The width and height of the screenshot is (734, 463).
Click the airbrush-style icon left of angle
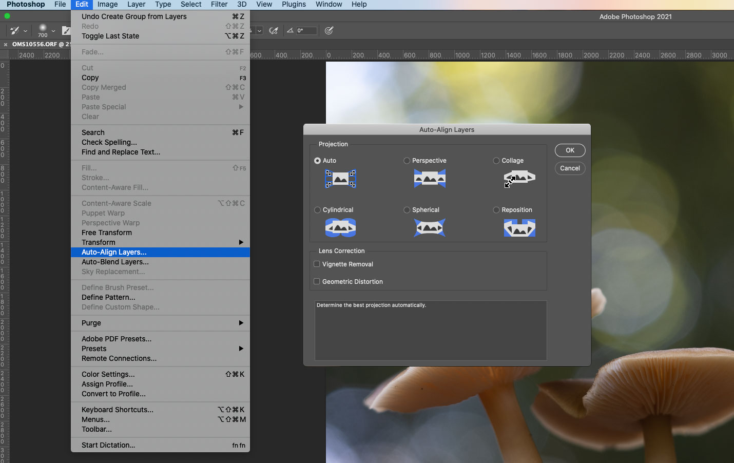[x=274, y=31]
